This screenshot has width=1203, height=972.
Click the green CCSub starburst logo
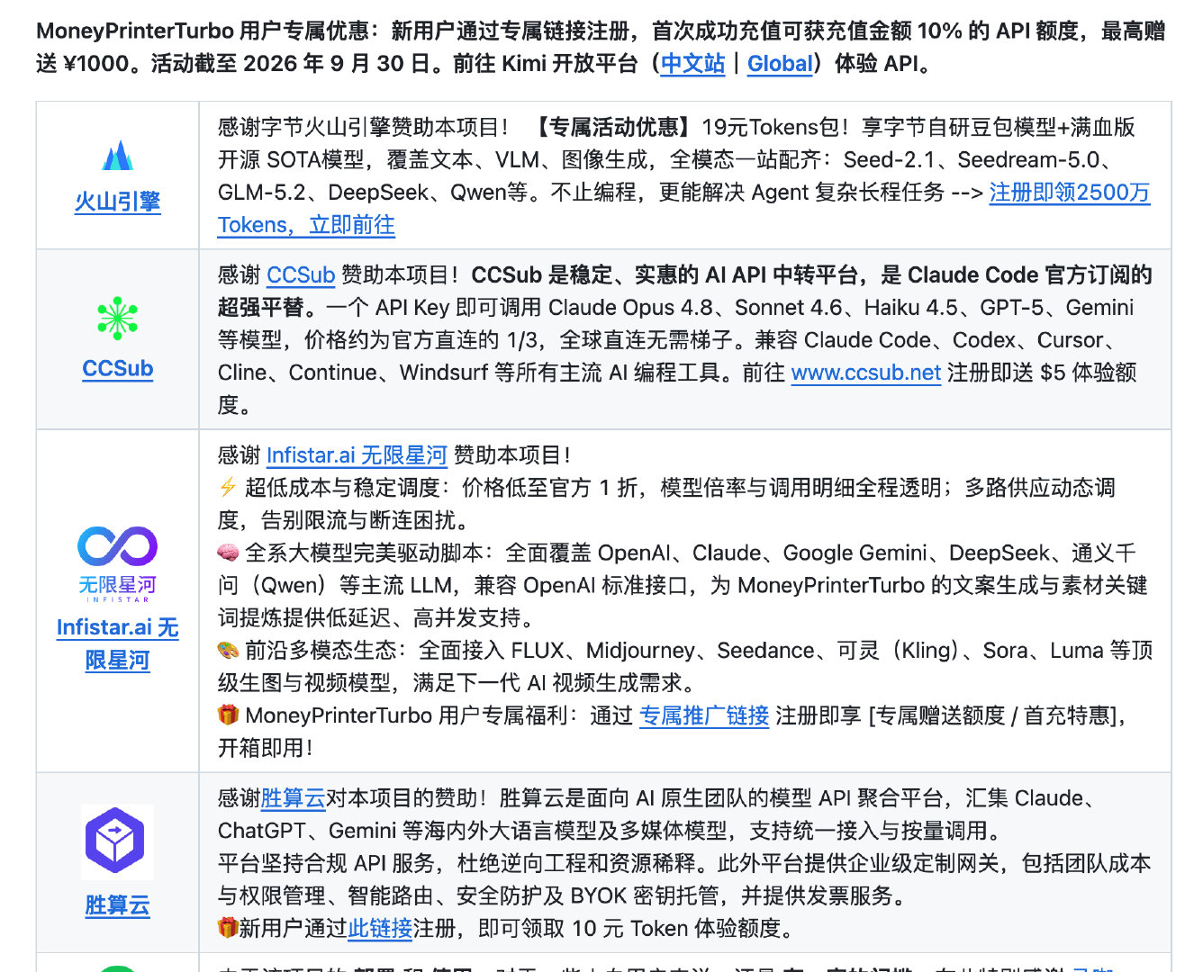118,318
